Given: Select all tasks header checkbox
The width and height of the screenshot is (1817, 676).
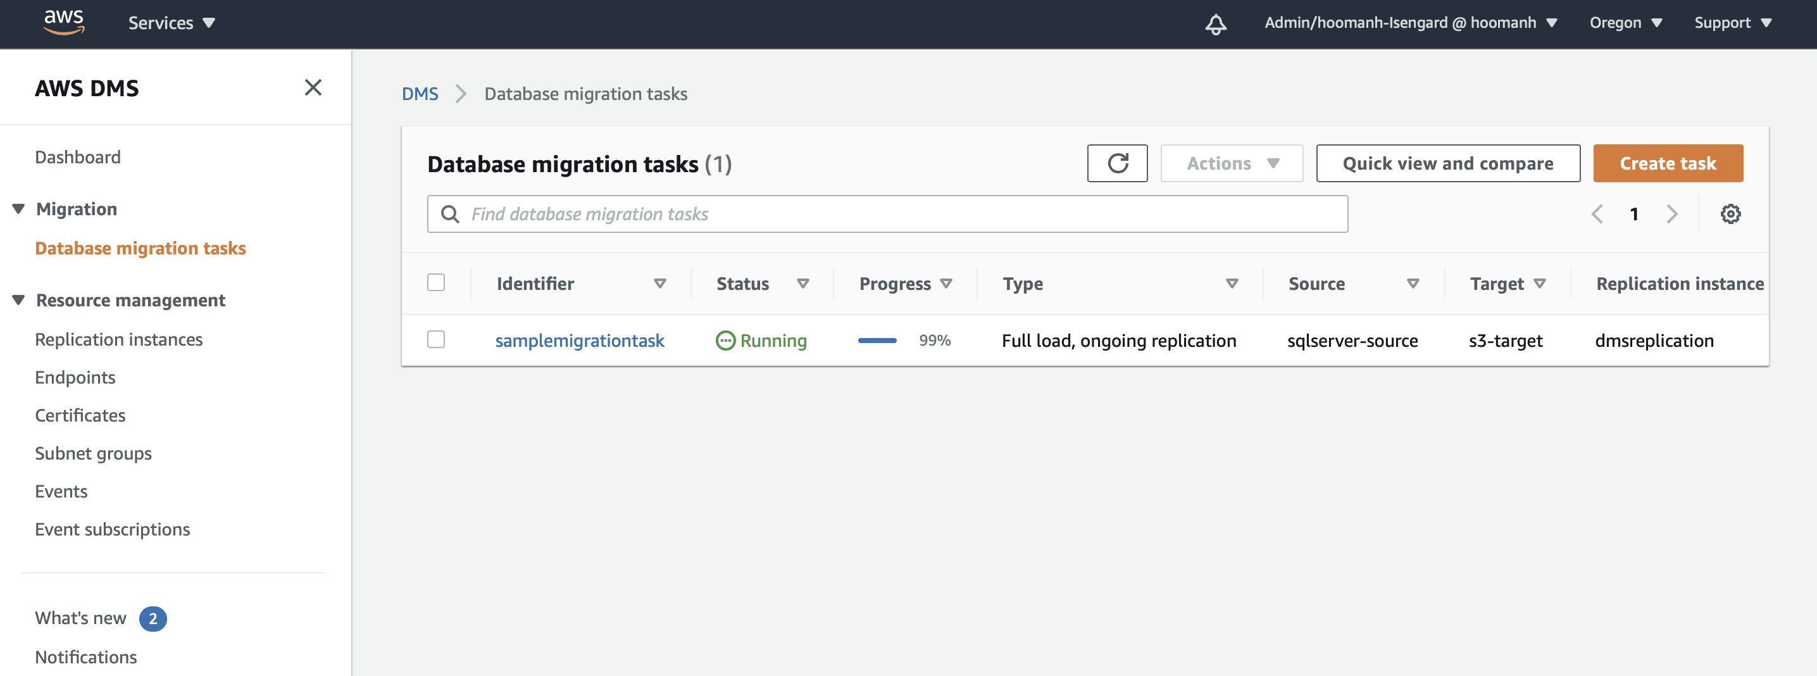Looking at the screenshot, I should (436, 282).
